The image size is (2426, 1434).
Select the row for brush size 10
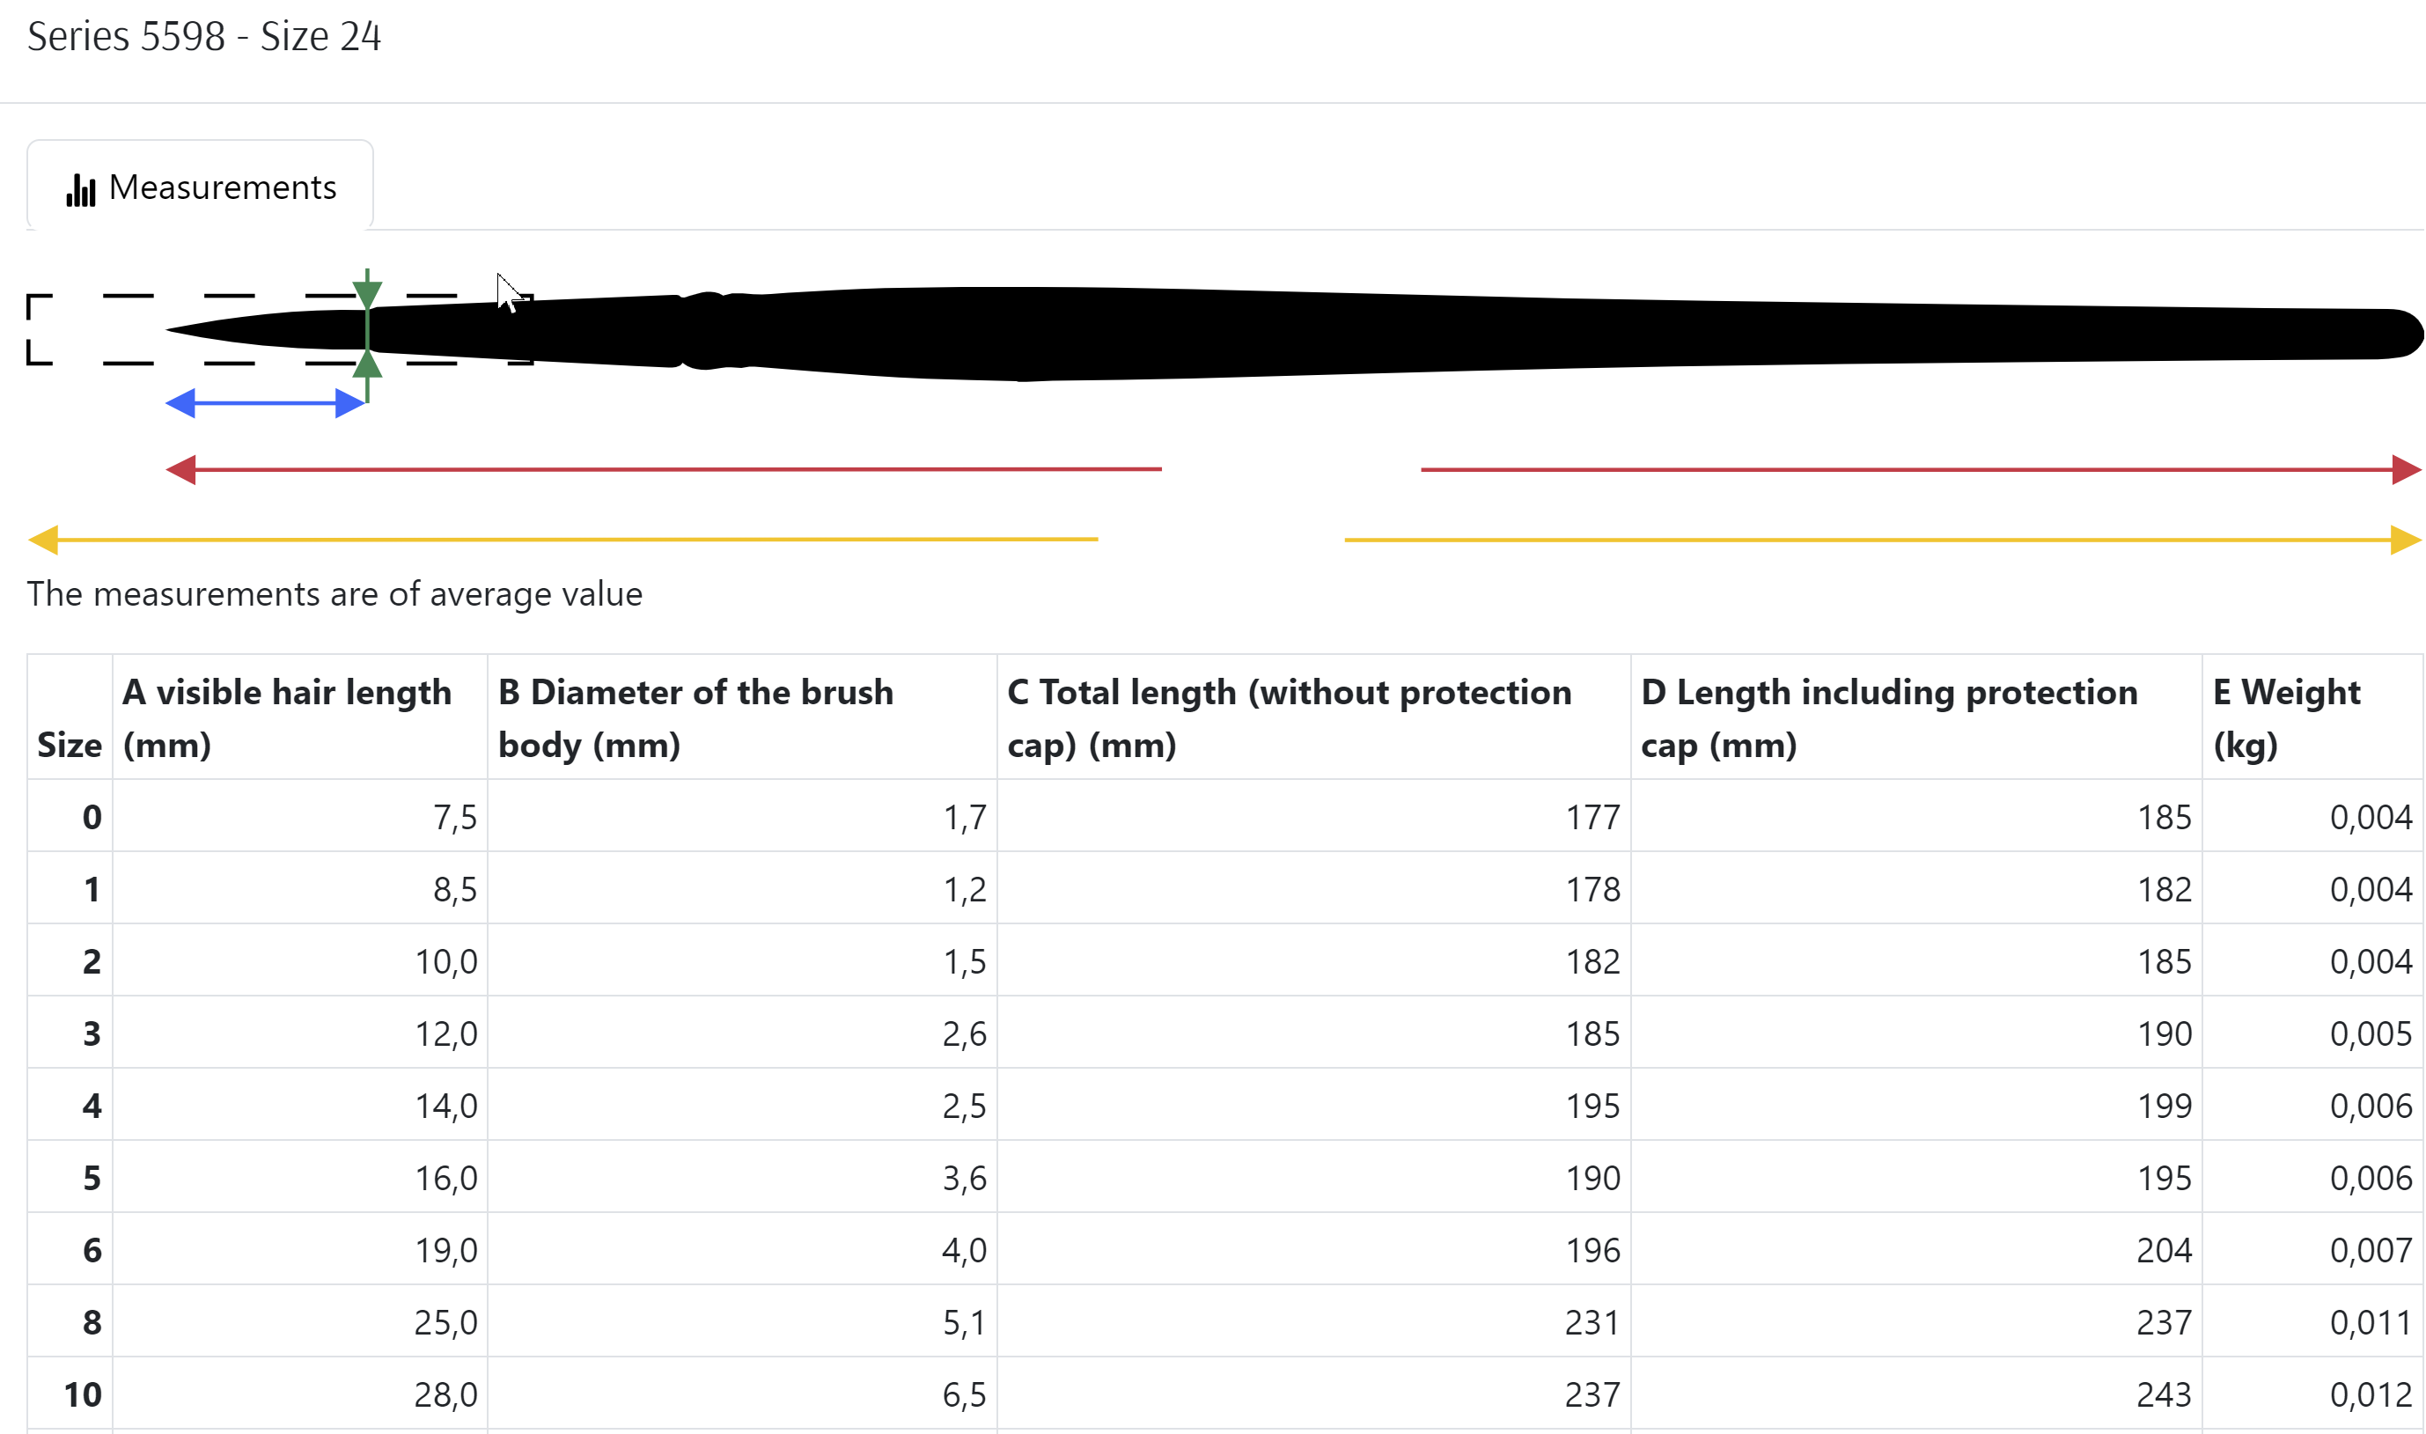click(1225, 1394)
